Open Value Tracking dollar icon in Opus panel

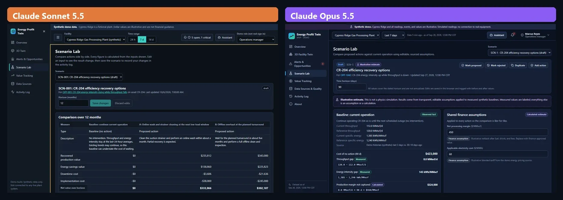[x=291, y=81]
